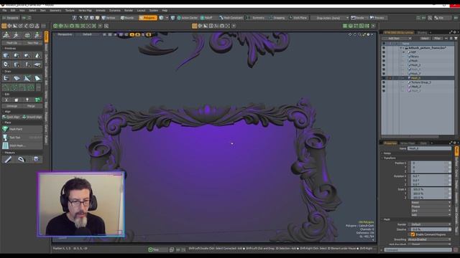Viewport: 460px width, 258px height.
Task: Select the Ruler measure tool
Action: coord(8,159)
